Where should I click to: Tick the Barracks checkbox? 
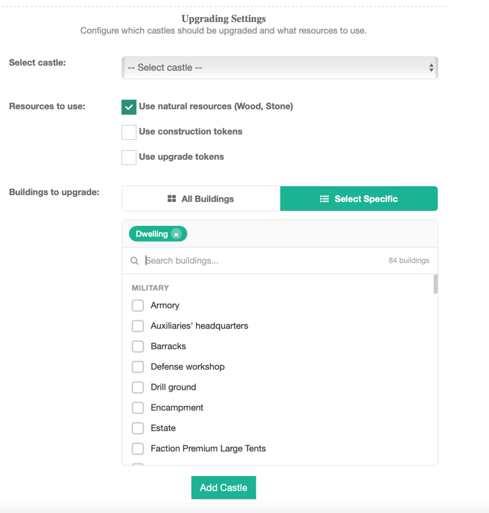[138, 347]
